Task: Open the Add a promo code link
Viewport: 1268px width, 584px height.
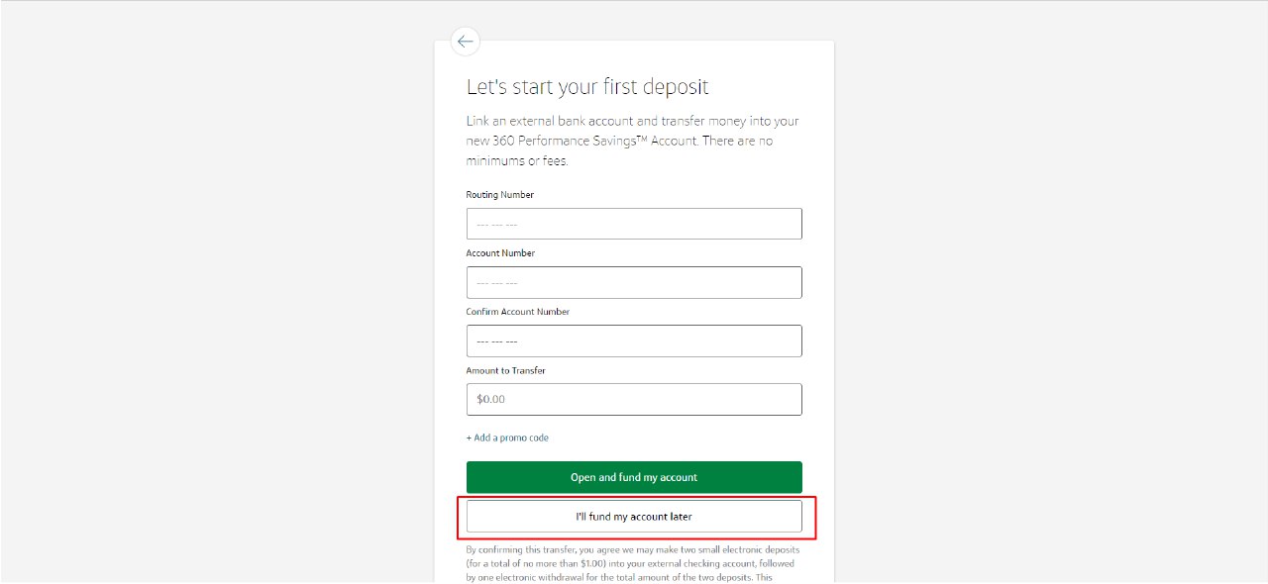Action: (x=510, y=438)
